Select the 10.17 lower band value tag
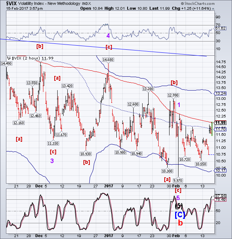Image resolution: width=232 pixels, height=239 pixels. (220, 171)
